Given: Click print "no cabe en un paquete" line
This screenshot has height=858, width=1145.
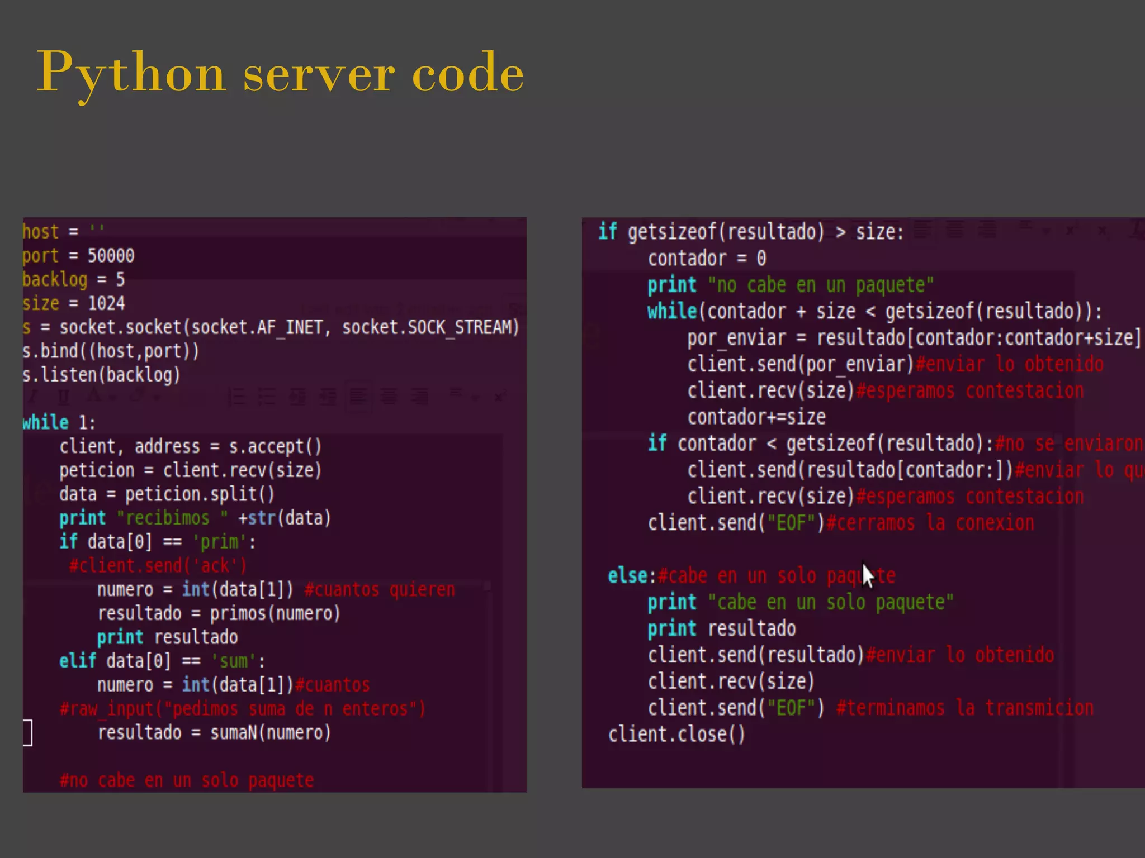Looking at the screenshot, I should pos(791,285).
